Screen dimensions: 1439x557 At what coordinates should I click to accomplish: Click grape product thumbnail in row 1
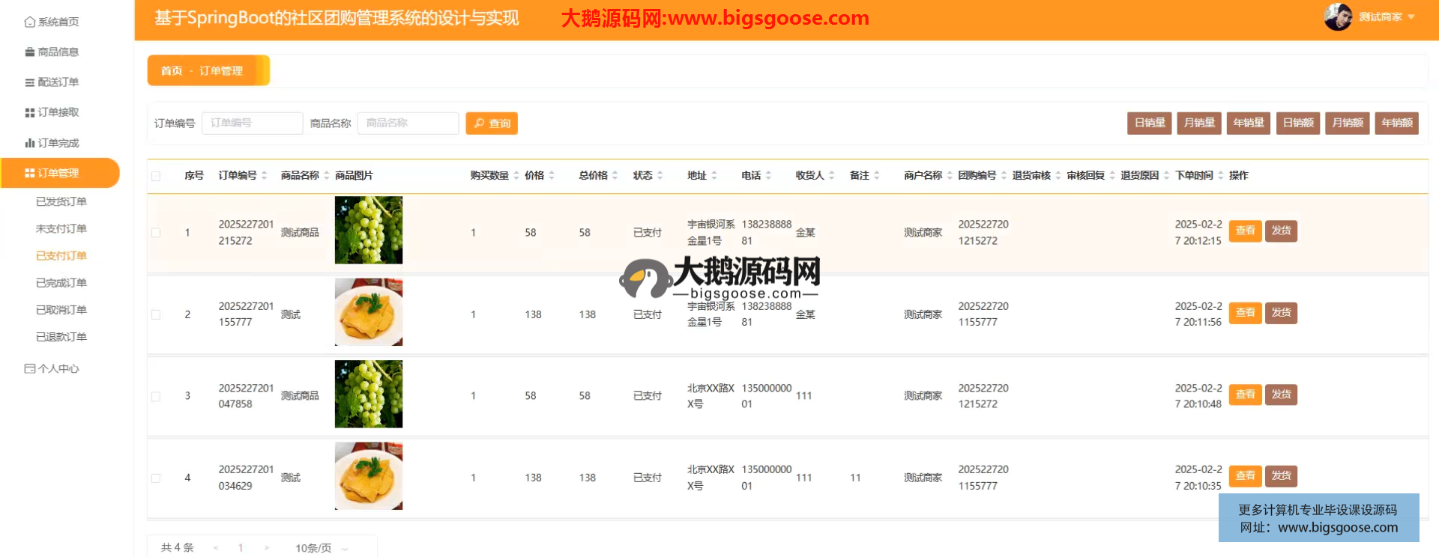click(368, 230)
